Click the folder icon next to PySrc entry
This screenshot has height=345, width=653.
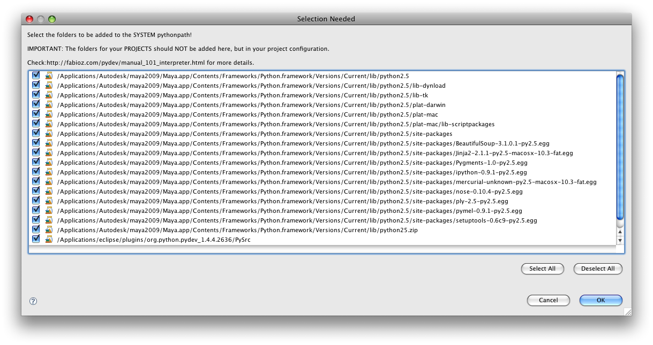pos(48,239)
